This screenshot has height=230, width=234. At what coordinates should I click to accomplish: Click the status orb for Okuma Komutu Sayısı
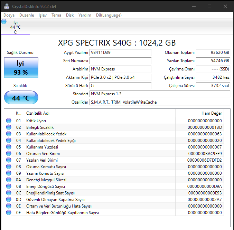tap(9, 166)
